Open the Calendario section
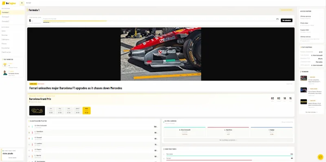 (5, 39)
